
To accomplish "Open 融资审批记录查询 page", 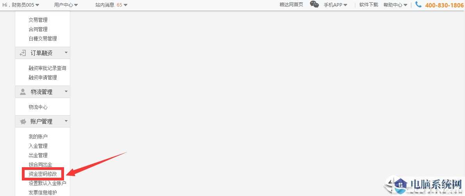I will [48, 68].
